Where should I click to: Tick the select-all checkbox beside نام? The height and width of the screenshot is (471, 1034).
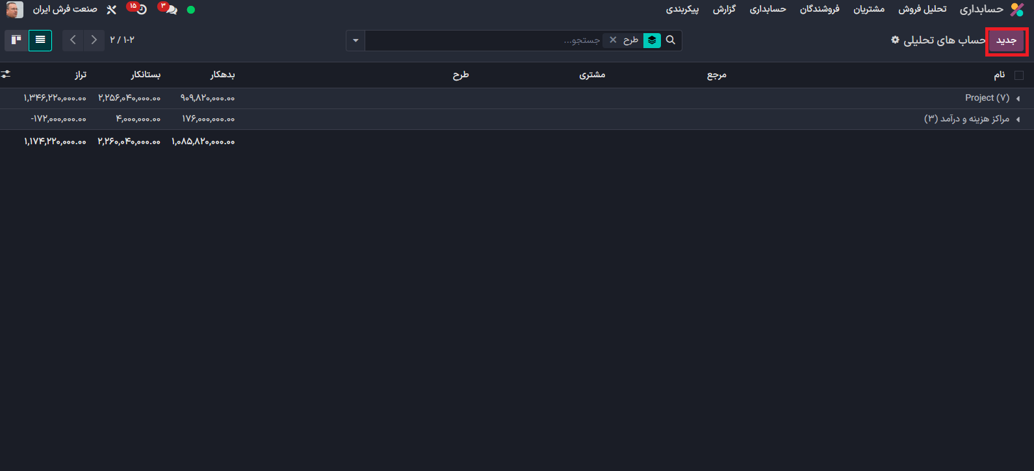[1018, 75]
